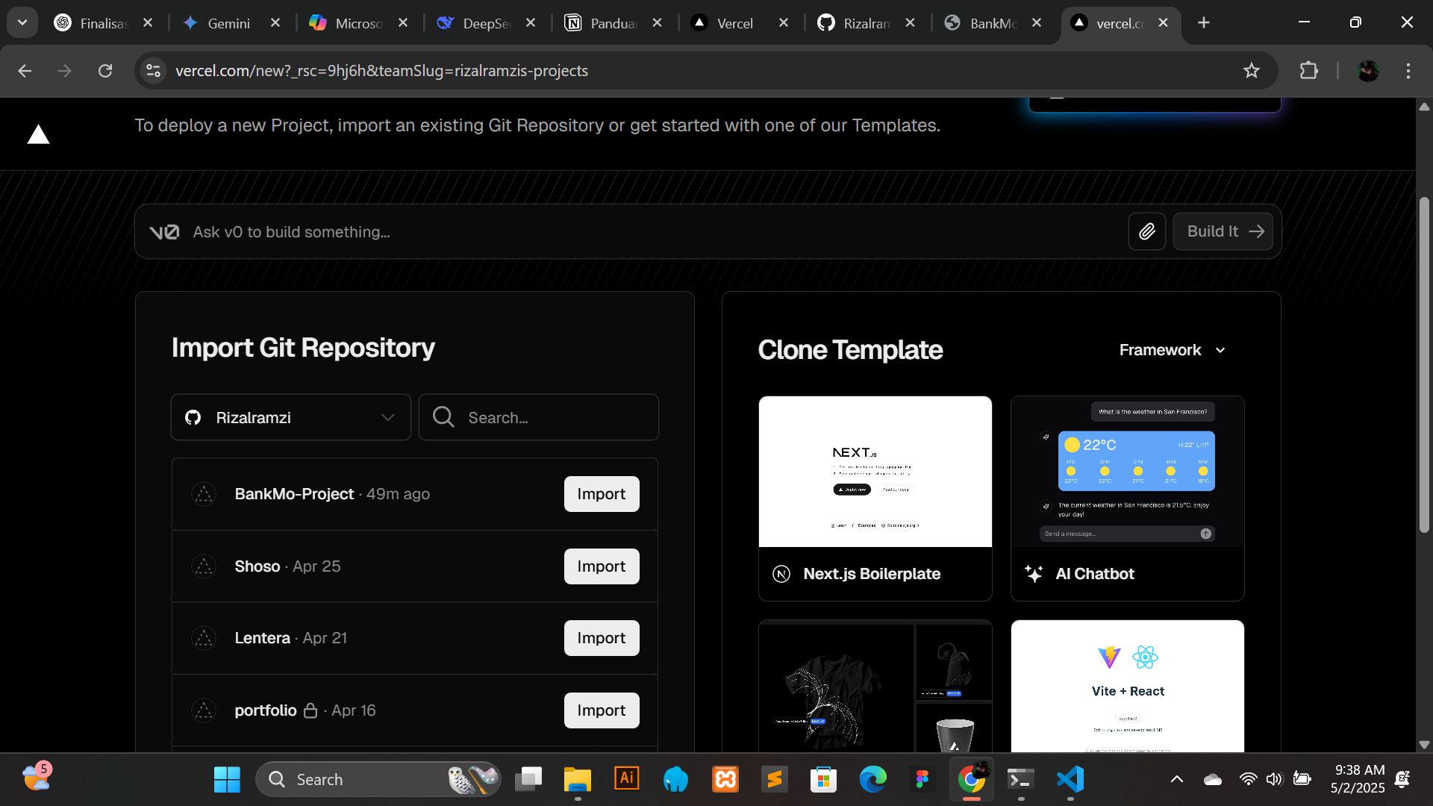Click the BankMo-Project repository icon
The height and width of the screenshot is (806, 1433).
(204, 494)
